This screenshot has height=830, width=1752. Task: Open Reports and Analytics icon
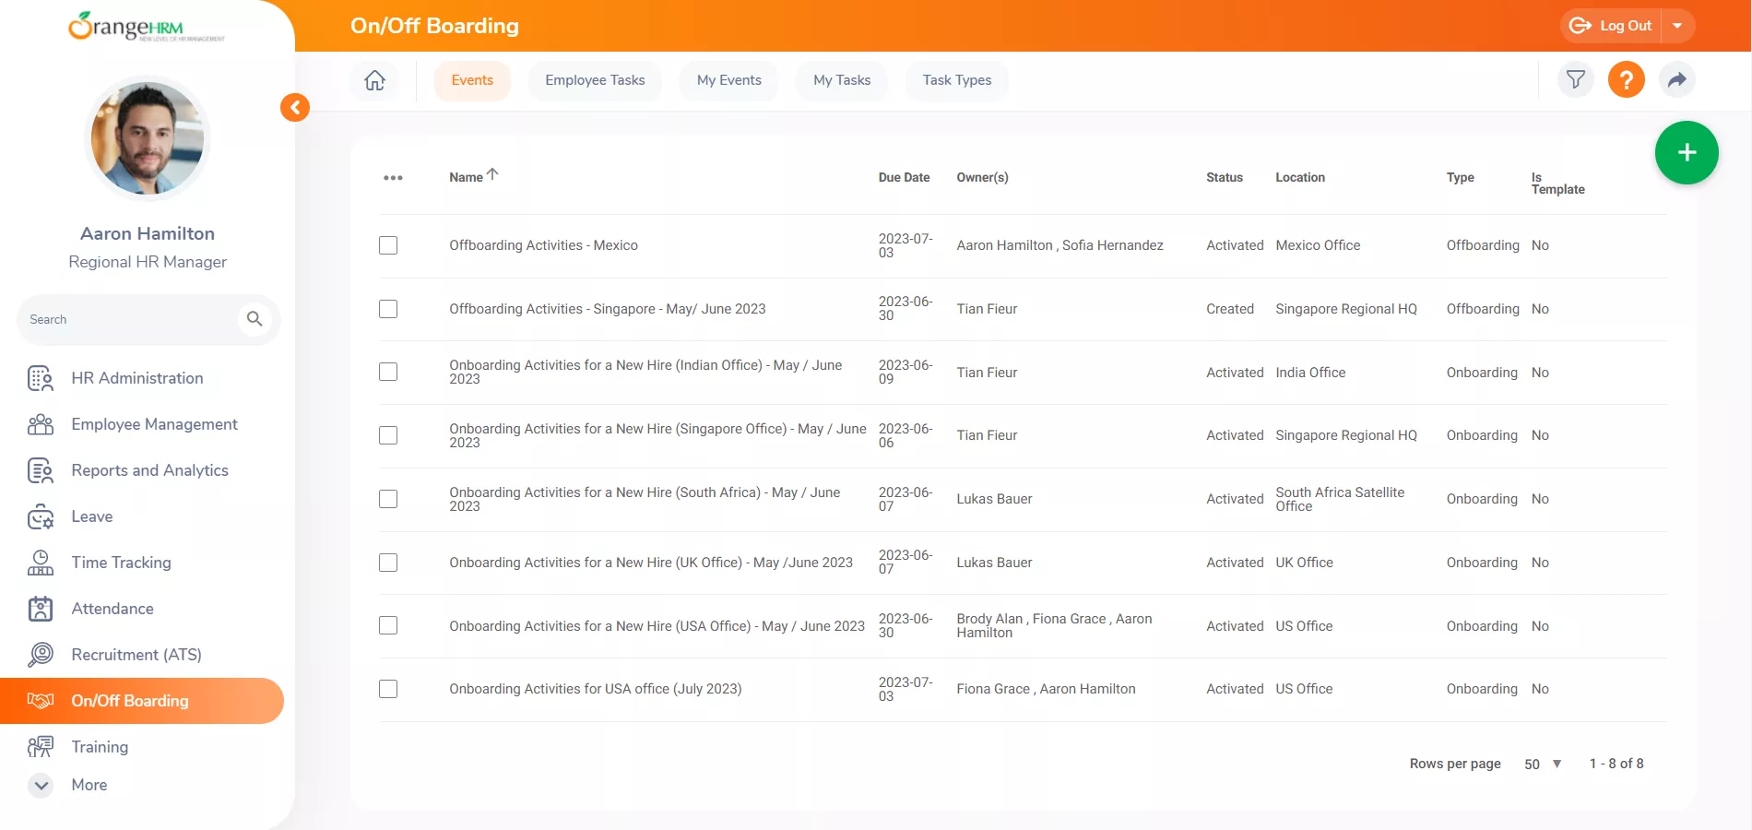point(41,470)
